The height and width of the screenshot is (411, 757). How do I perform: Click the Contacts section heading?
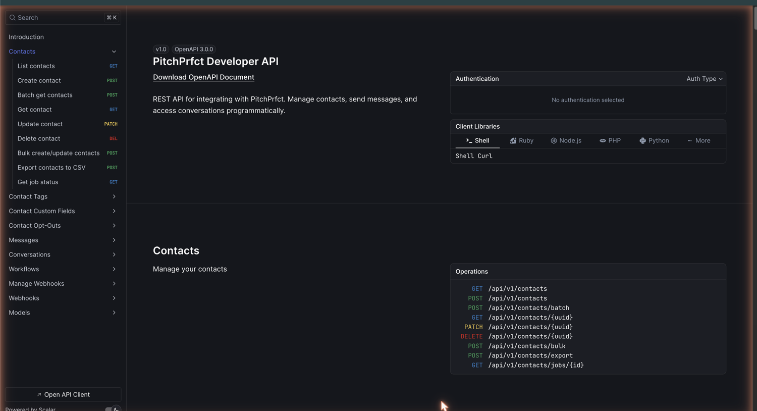(x=176, y=250)
